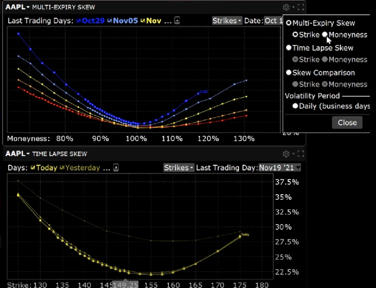Open the Date field in Multi-Expiry Skew
376x288 pixels.
[274, 21]
